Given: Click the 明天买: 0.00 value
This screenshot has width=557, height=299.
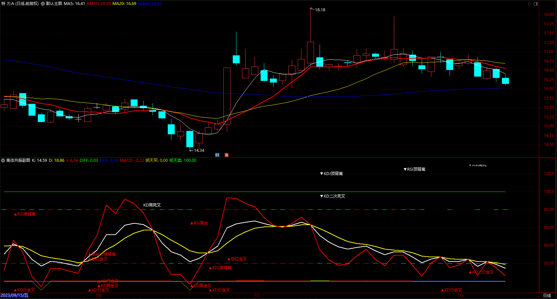Looking at the screenshot, I should click(157, 160).
